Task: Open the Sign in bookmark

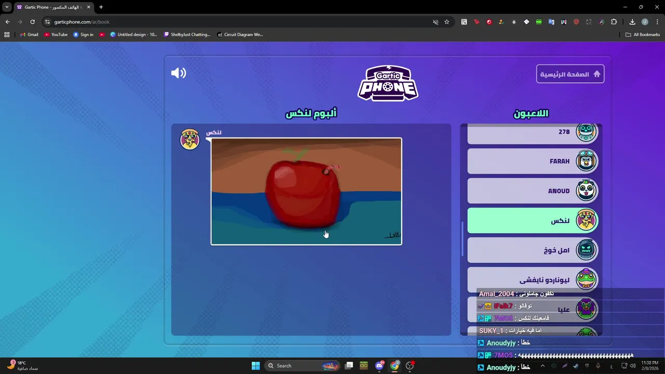Action: [x=83, y=35]
